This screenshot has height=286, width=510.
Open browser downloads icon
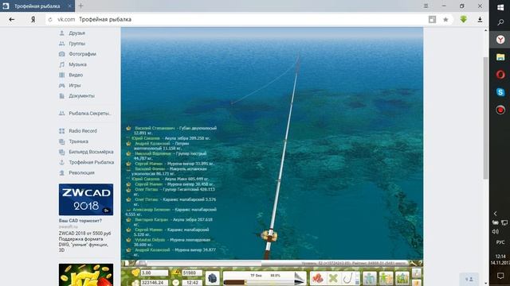click(480, 20)
